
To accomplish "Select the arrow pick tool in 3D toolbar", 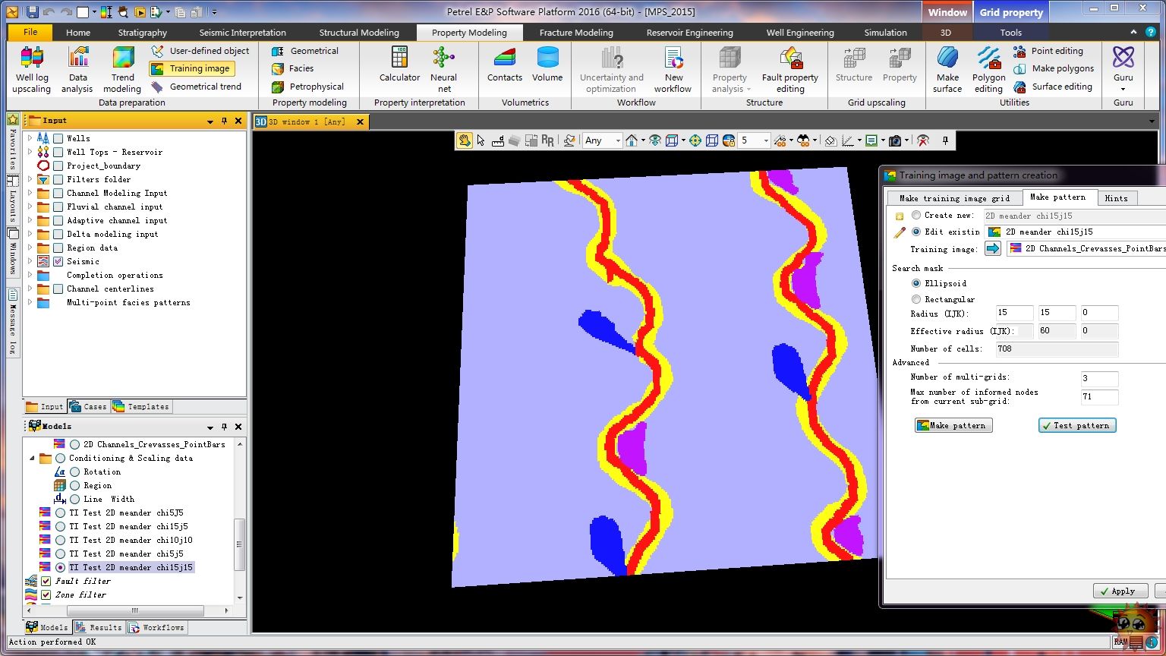I will pyautogui.click(x=481, y=140).
